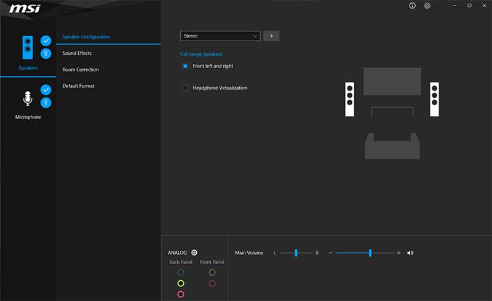
Task: Click the couch in room diagram
Action: 392,146
